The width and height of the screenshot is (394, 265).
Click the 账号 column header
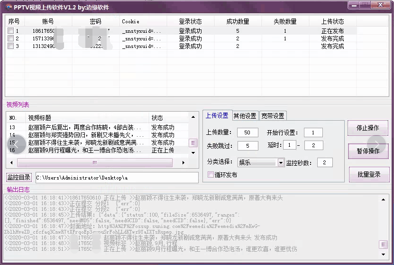tap(48, 22)
